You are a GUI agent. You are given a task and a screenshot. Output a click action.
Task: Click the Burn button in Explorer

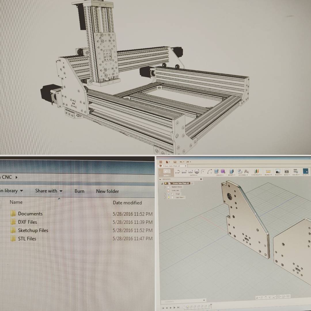click(x=79, y=191)
